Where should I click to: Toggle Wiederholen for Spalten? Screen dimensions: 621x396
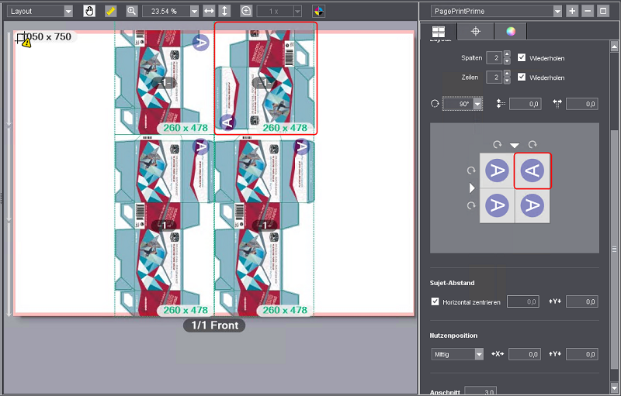522,57
